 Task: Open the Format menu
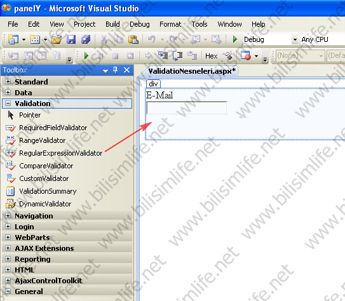pos(170,24)
